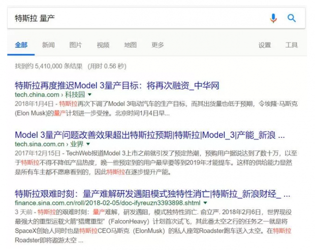Click the 3 天前 text in third snippet
Screen dimensions: 315x250
pos(23,212)
